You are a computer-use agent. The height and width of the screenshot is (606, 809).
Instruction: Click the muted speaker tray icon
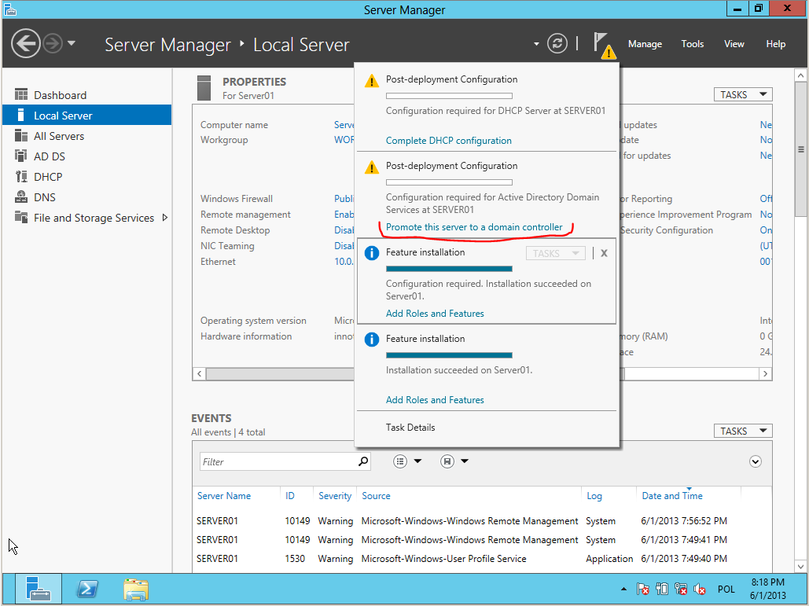coord(700,589)
